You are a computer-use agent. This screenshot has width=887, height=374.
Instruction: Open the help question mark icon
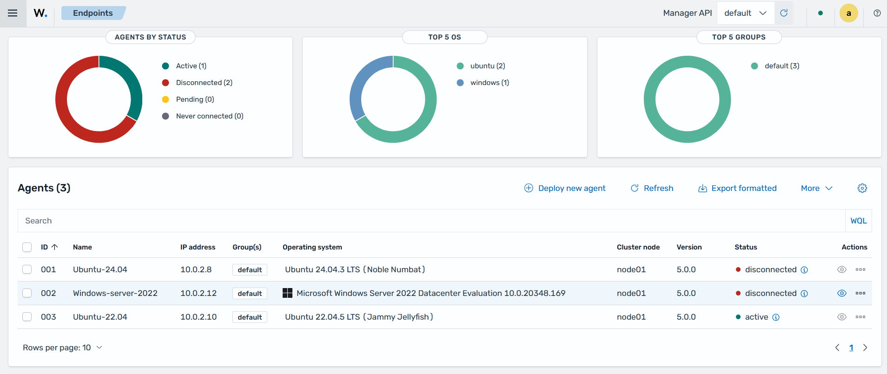(x=877, y=13)
